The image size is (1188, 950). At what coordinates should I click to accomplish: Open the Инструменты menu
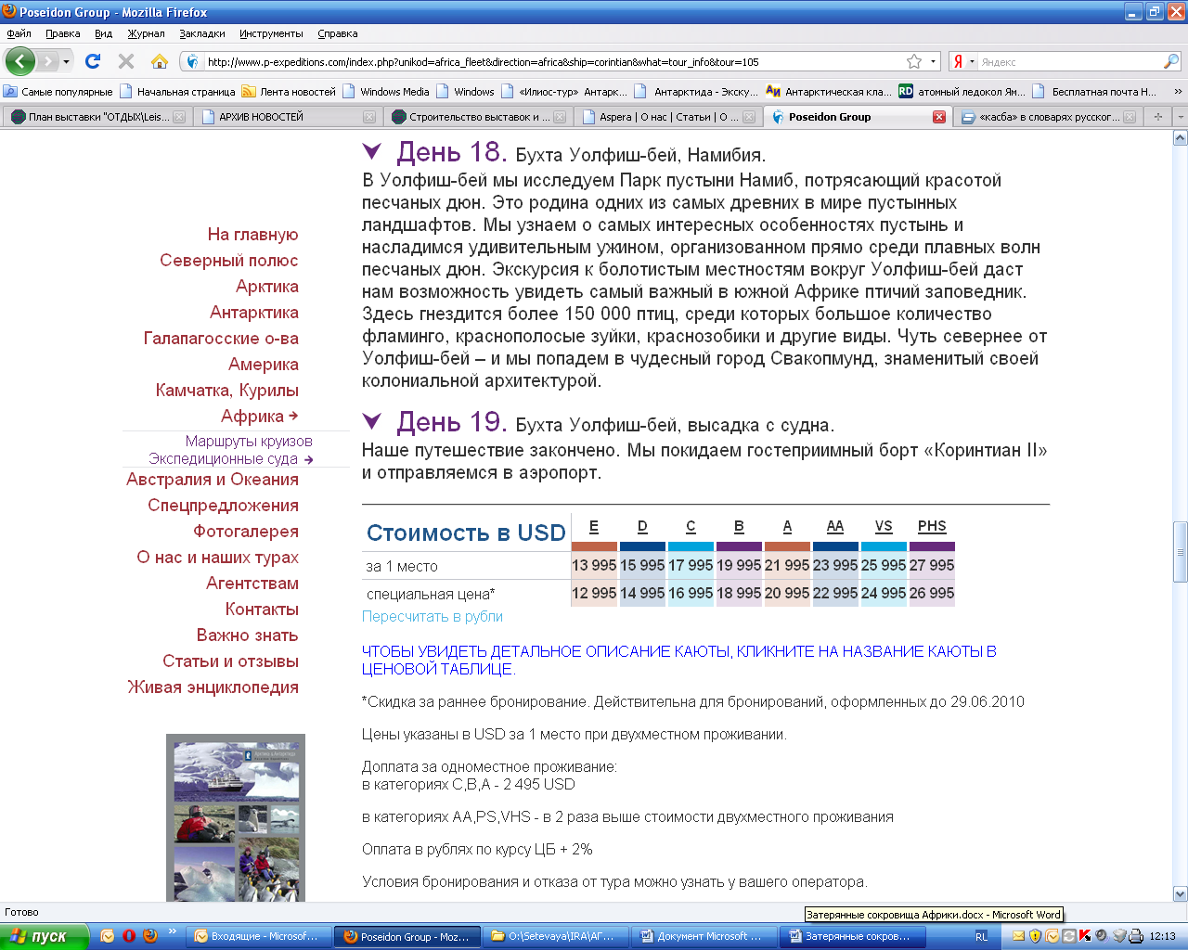(x=271, y=33)
